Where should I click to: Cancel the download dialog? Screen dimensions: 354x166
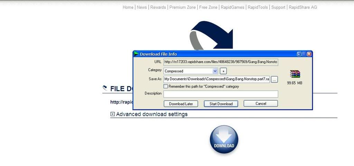pos(261,103)
